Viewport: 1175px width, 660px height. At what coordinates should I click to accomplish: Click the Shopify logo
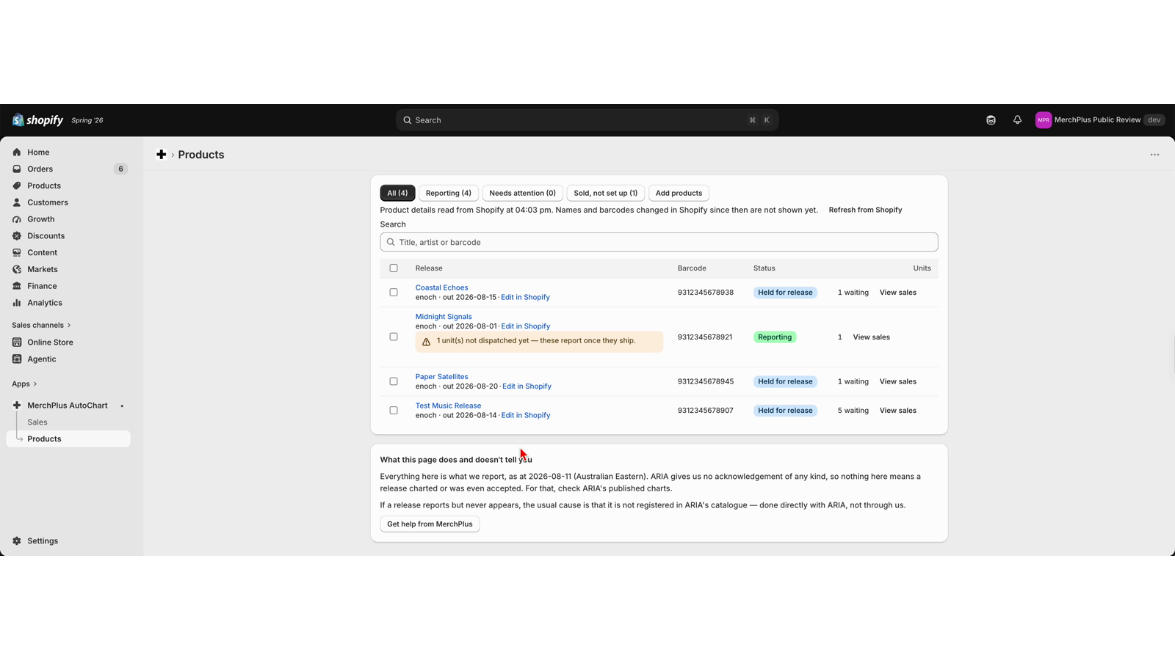(x=37, y=120)
